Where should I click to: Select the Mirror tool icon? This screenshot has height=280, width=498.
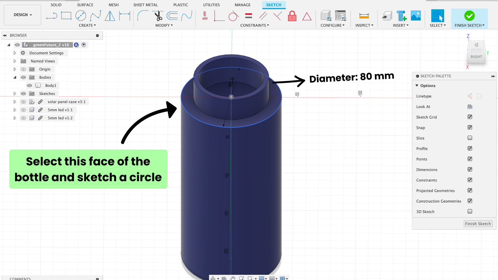pos(110,16)
